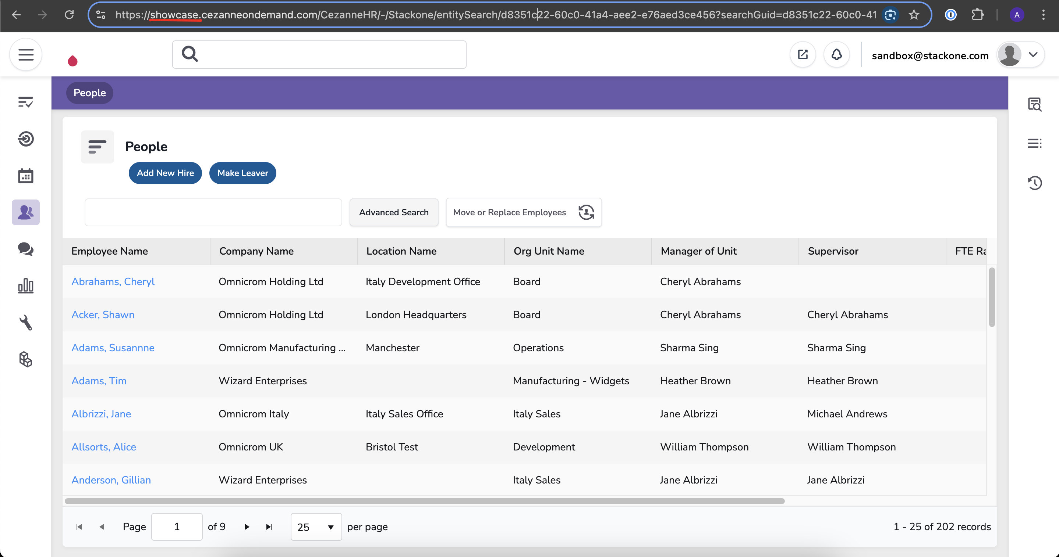Select the People sidebar icon
Viewport: 1059px width, 557px height.
coord(25,212)
